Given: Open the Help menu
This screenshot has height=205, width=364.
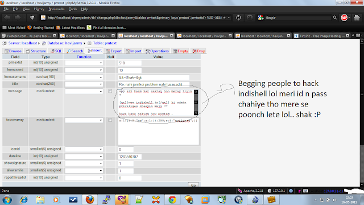Looking at the screenshot, I should click(85, 9).
